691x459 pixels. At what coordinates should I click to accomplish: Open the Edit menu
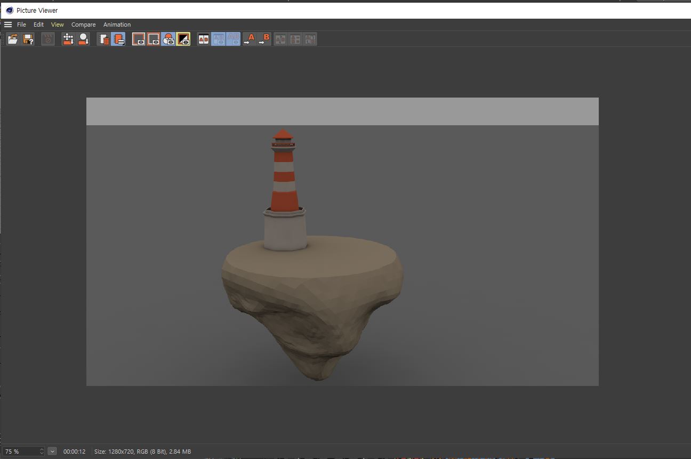pos(38,25)
